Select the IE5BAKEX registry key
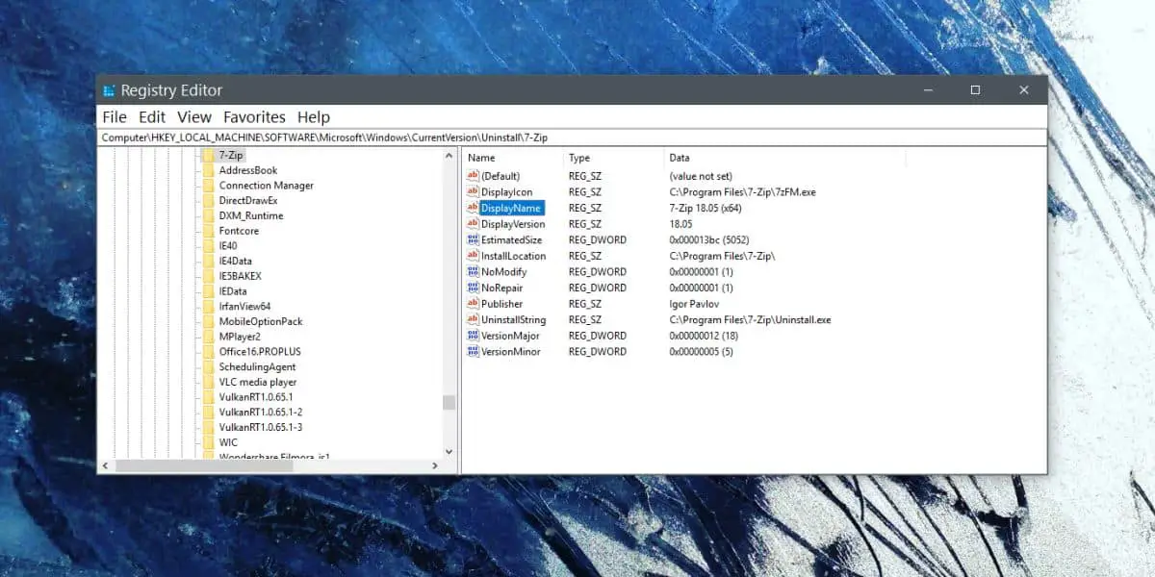The height and width of the screenshot is (577, 1155). pyautogui.click(x=240, y=276)
